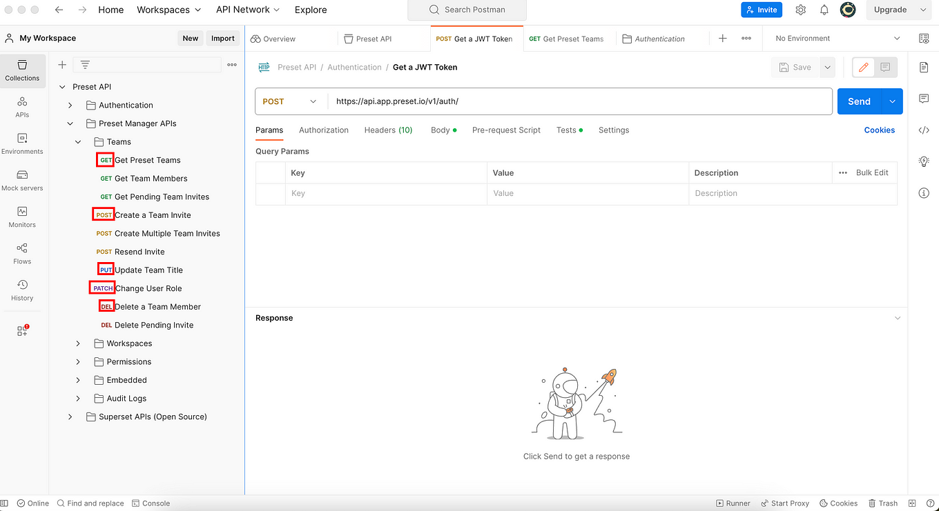Click the Cookies link
This screenshot has height=511, width=939.
(879, 130)
